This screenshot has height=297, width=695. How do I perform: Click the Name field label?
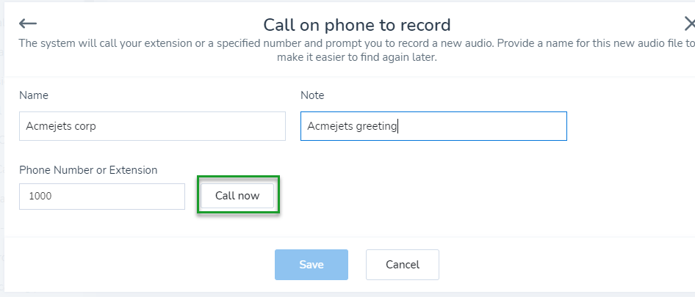[x=34, y=95]
